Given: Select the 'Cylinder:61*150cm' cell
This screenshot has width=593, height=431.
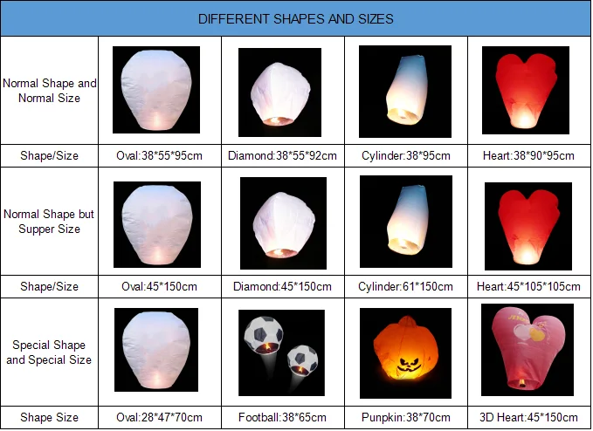Looking at the screenshot, I should click(406, 286).
